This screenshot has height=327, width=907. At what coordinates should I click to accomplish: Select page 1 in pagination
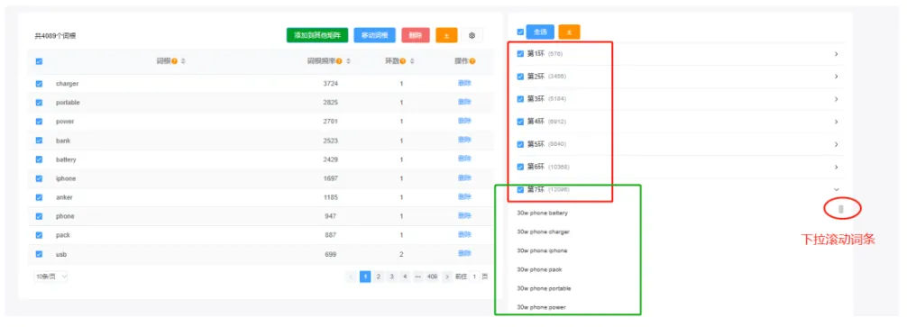click(365, 277)
